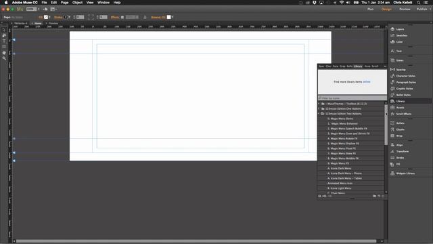433x244 pixels.
Task: Open the File menu
Action: pyautogui.click(x=44, y=3)
